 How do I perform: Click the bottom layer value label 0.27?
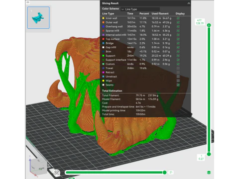(201, 159)
